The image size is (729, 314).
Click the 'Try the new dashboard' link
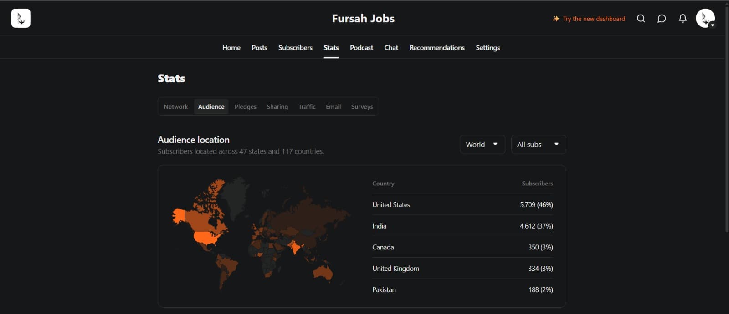[594, 19]
